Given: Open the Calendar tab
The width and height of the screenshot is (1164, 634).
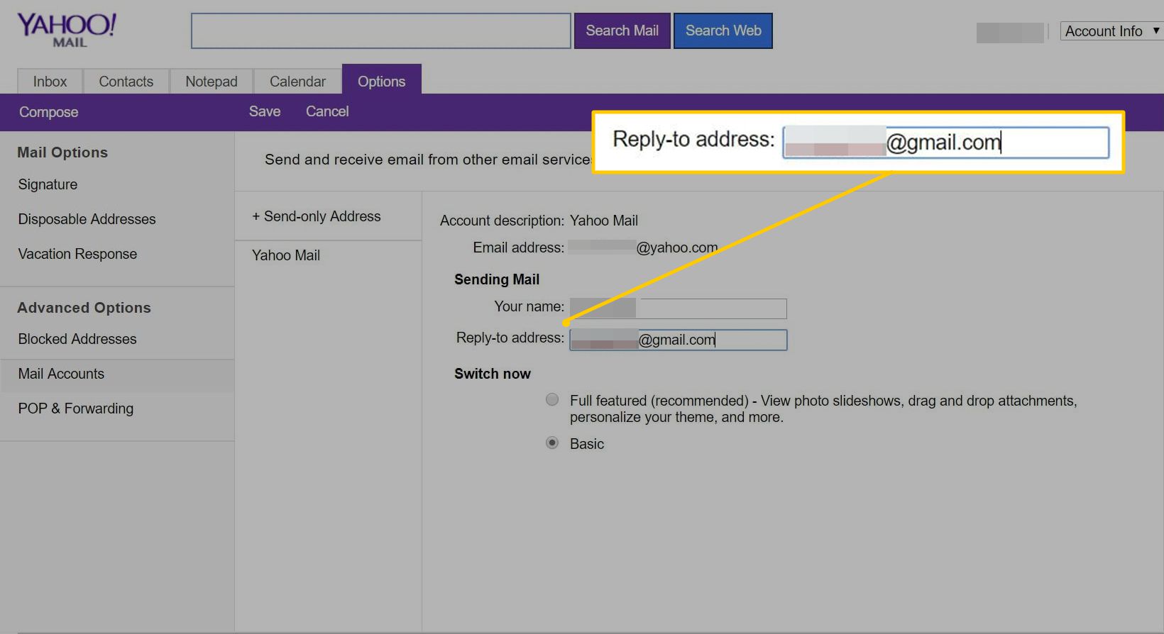Looking at the screenshot, I should point(297,82).
